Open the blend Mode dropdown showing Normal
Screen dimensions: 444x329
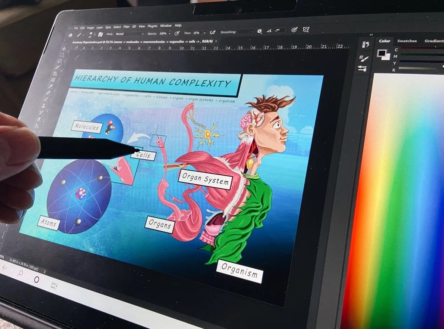pyautogui.click(x=129, y=34)
